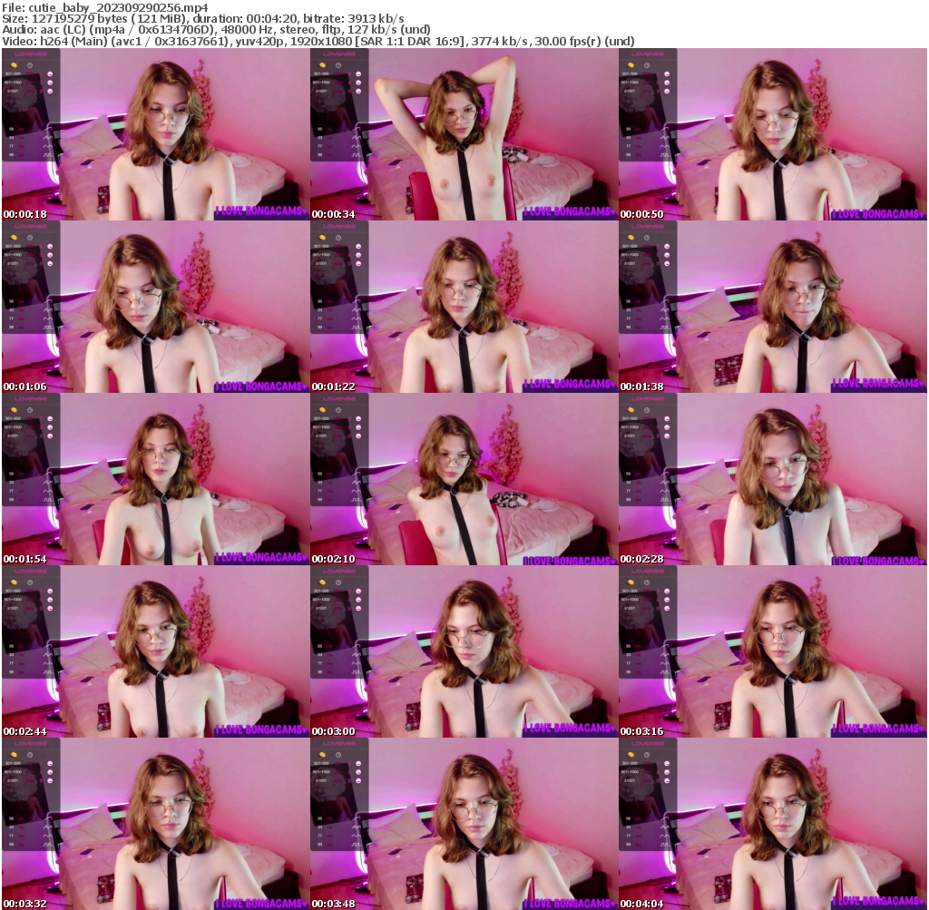Click the emoji icon beside the 1001+ tier
This screenshot has height=910, width=929.
point(50,91)
